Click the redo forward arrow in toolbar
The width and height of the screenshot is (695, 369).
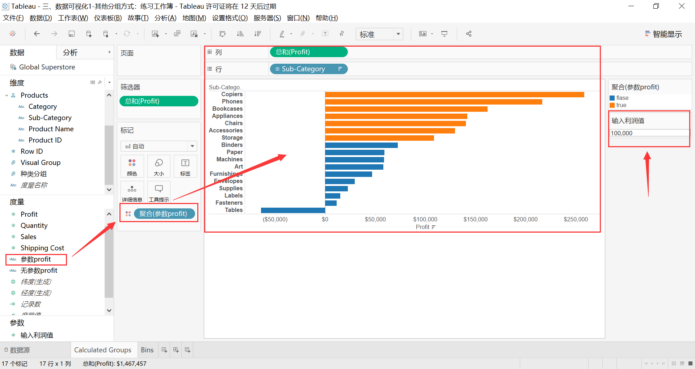(x=54, y=34)
